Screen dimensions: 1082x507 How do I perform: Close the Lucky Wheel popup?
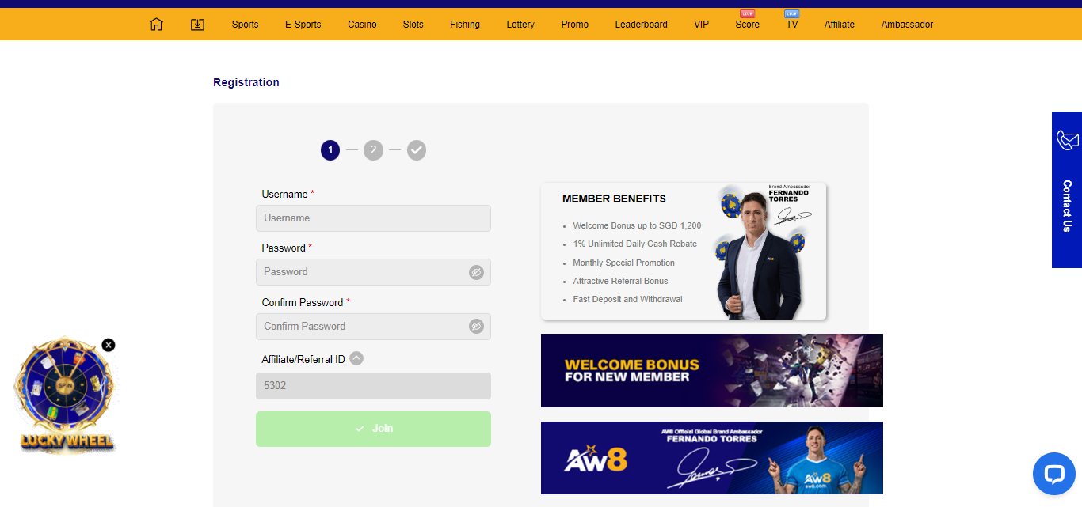click(x=109, y=345)
